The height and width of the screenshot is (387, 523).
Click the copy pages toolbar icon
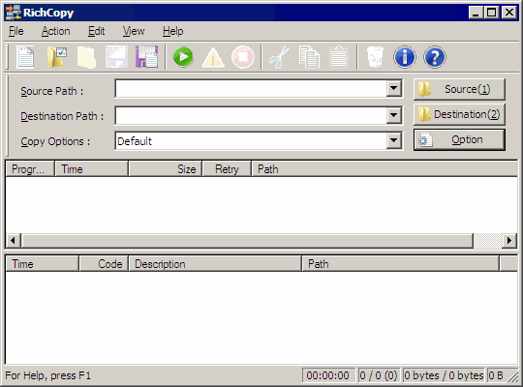tap(309, 57)
